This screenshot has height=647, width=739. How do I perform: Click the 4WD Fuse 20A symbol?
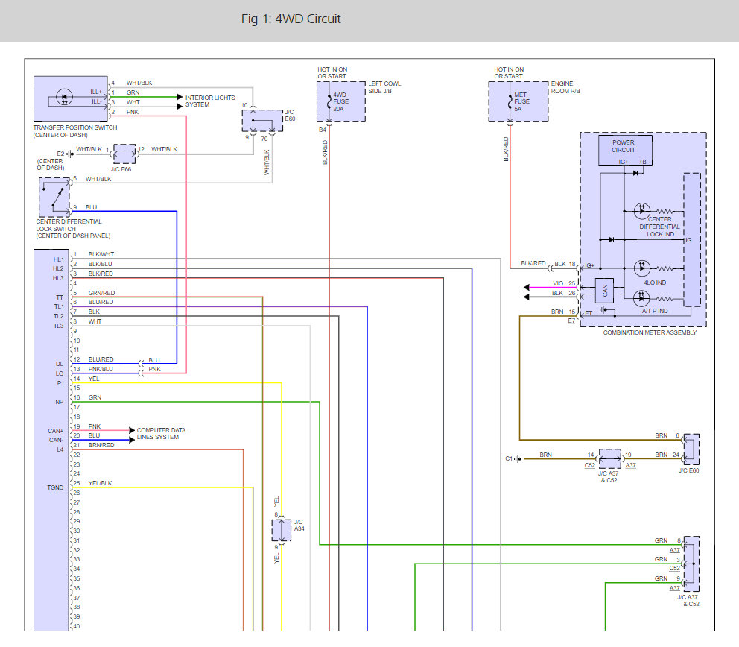click(x=329, y=101)
